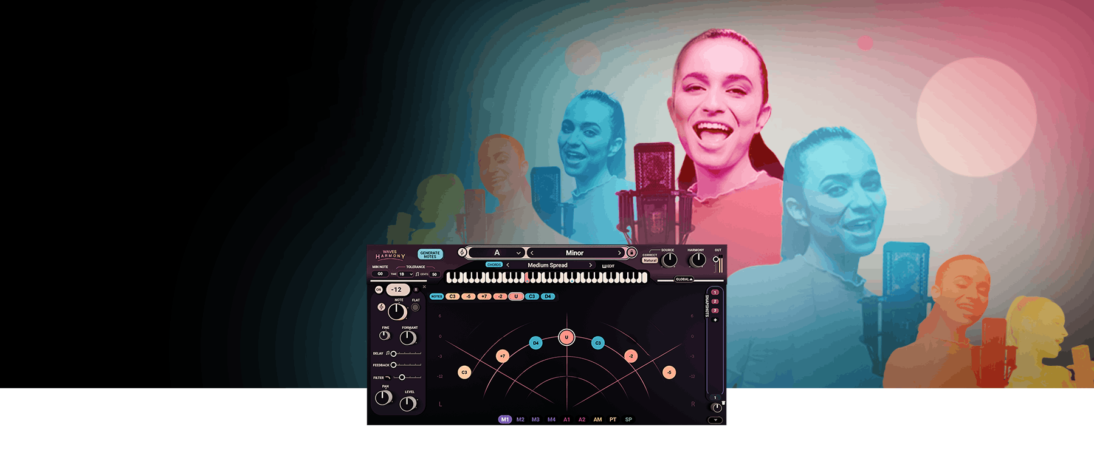Recall snapshot 2
1094x455 pixels.
[x=715, y=302]
